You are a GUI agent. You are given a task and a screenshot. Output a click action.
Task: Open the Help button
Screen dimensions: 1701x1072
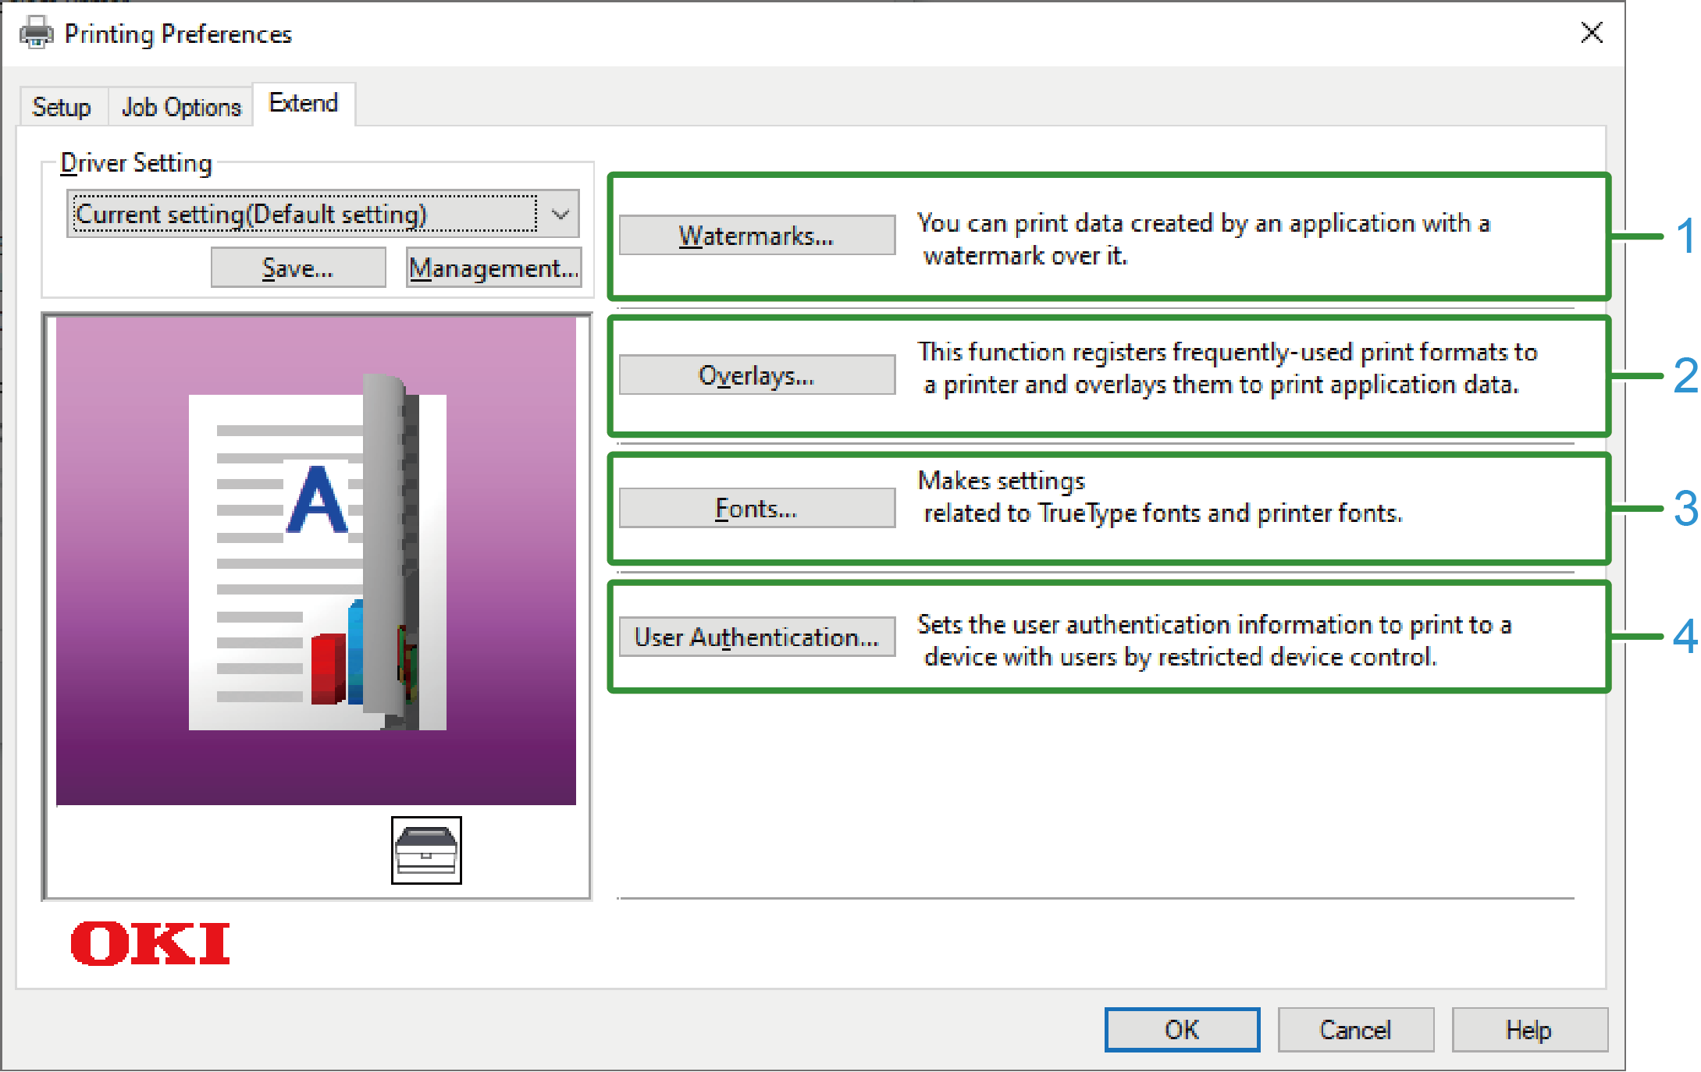click(1528, 1030)
